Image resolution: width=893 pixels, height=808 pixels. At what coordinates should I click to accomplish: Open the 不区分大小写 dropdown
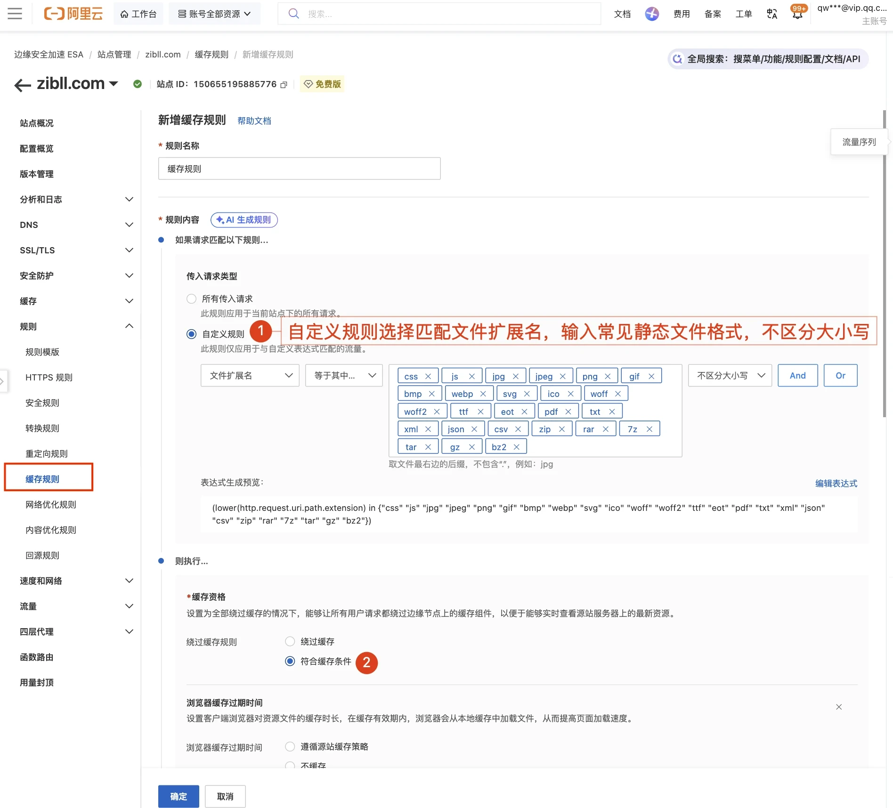click(x=729, y=375)
